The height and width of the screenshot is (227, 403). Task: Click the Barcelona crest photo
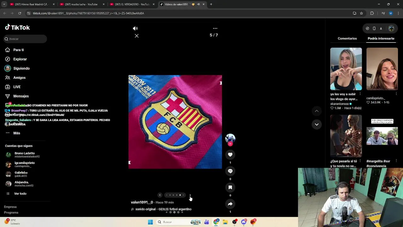[175, 122]
